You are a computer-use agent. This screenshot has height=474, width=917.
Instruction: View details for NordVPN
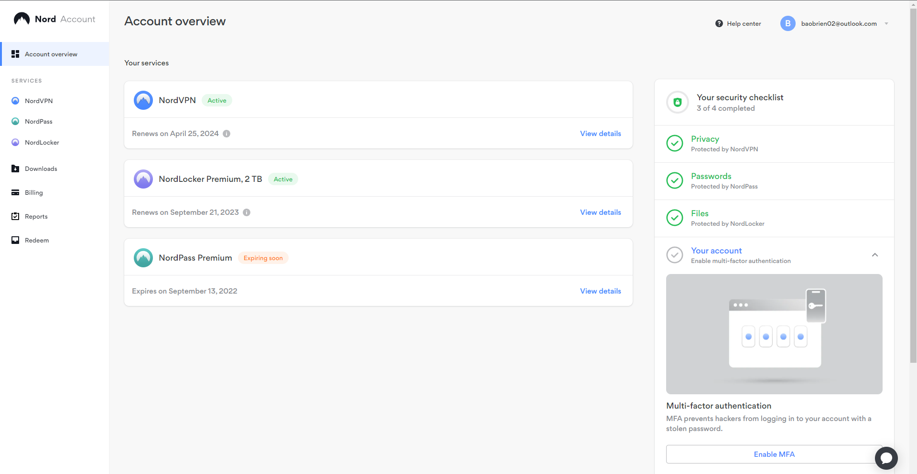point(601,134)
